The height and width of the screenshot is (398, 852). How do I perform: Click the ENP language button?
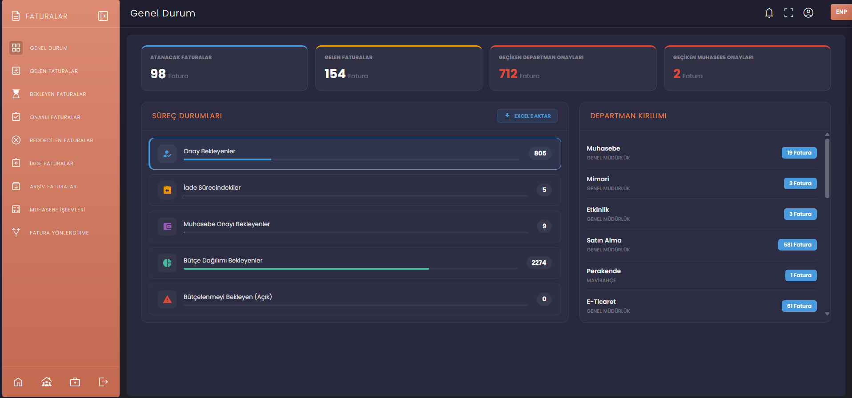pos(841,12)
